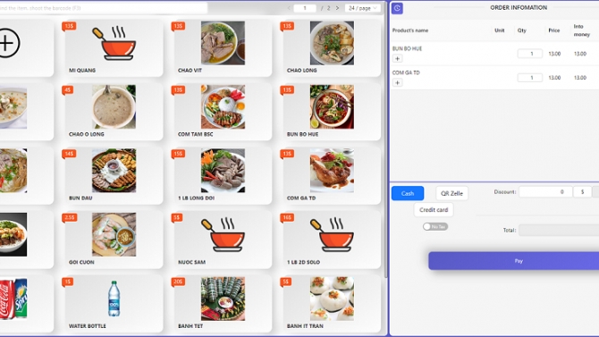Click the item search barcode field
The width and height of the screenshot is (599, 337).
103,8
